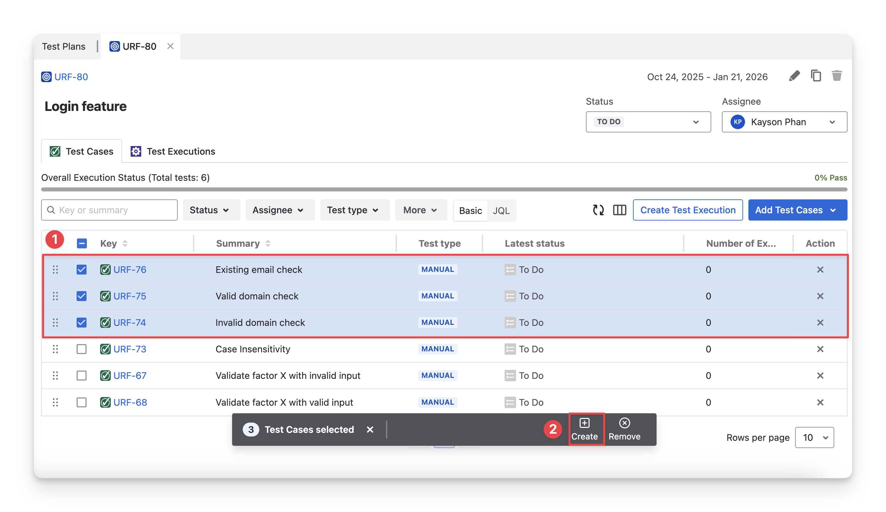Open the TO DO status dropdown
Viewport: 886px width, 512px height.
tap(648, 122)
